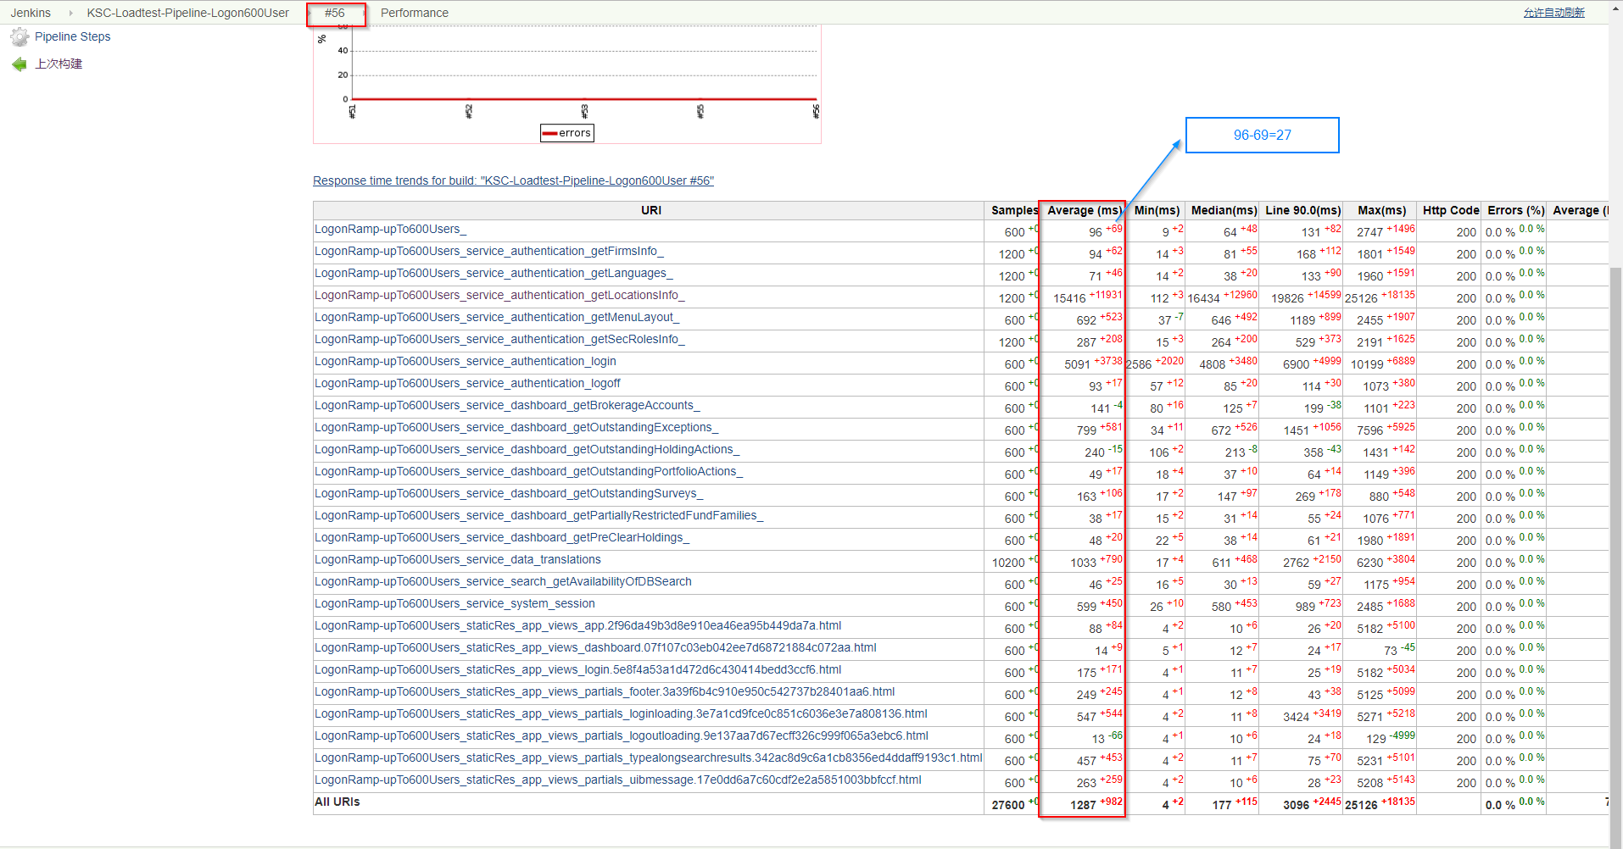Click the vertical scrollbar on the right
Viewport: 1623px width, 849px height.
[1615, 508]
